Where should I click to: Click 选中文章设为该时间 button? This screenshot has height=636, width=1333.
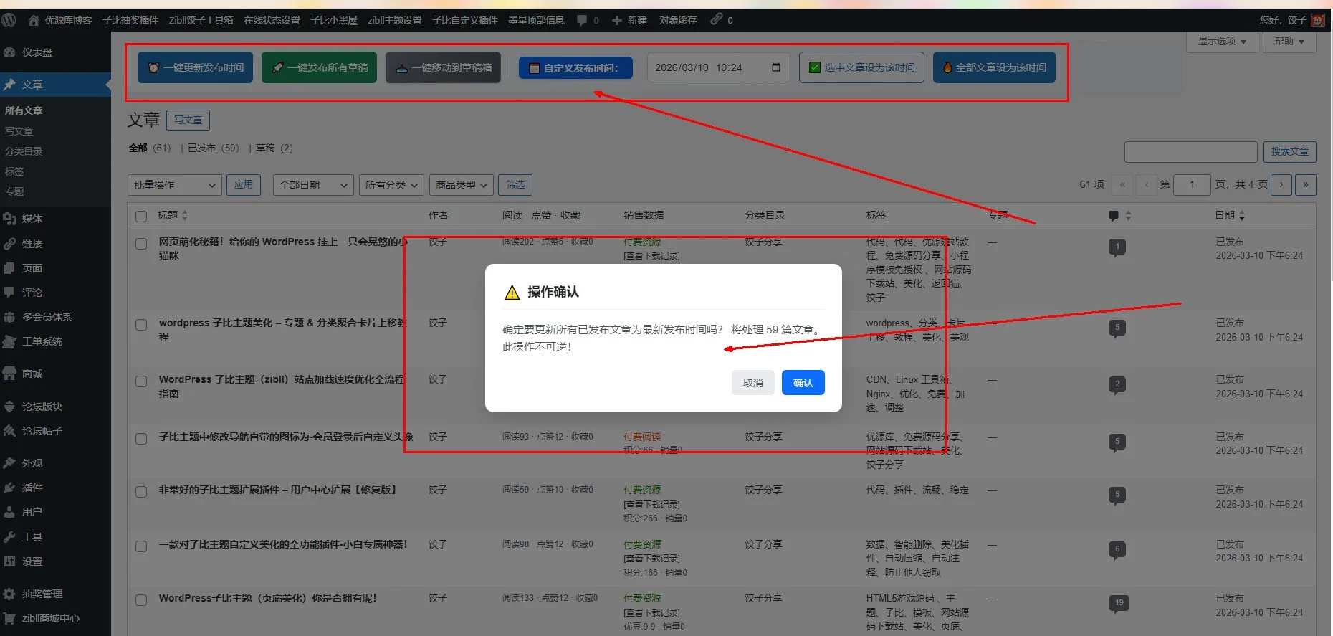tap(861, 67)
